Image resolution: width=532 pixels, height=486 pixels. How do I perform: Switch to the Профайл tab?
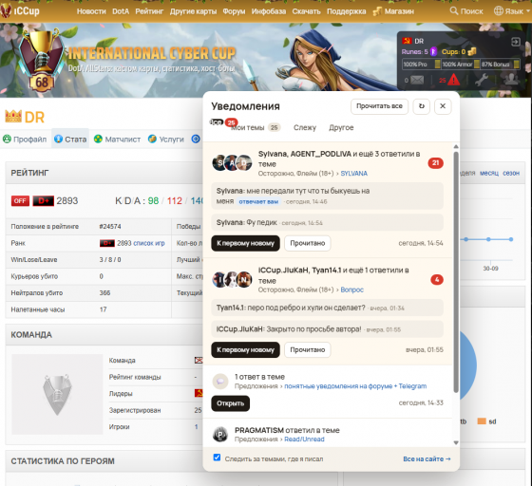pyautogui.click(x=25, y=140)
